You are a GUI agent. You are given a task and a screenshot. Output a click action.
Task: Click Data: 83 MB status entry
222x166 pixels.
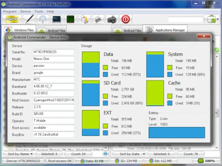[x=92, y=161]
